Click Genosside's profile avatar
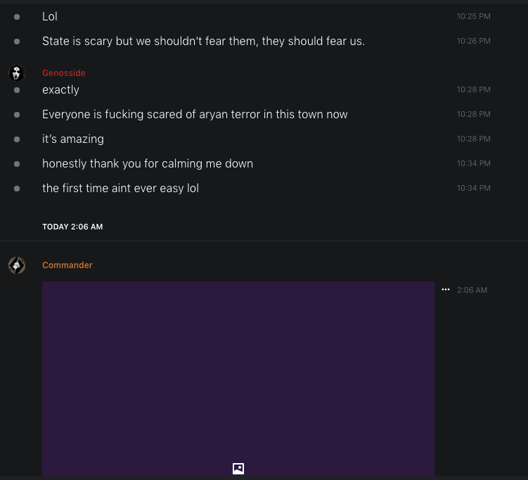The image size is (528, 480). pos(17,73)
